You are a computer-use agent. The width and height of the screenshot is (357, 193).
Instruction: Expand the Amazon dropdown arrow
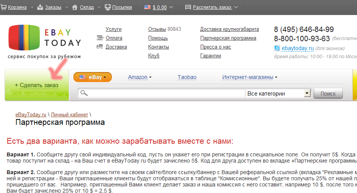pyautogui.click(x=150, y=77)
